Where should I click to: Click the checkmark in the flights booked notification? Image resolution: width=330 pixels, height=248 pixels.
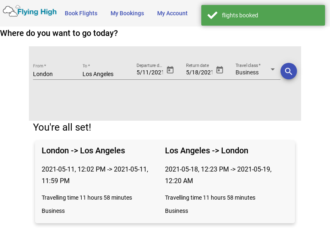[212, 15]
